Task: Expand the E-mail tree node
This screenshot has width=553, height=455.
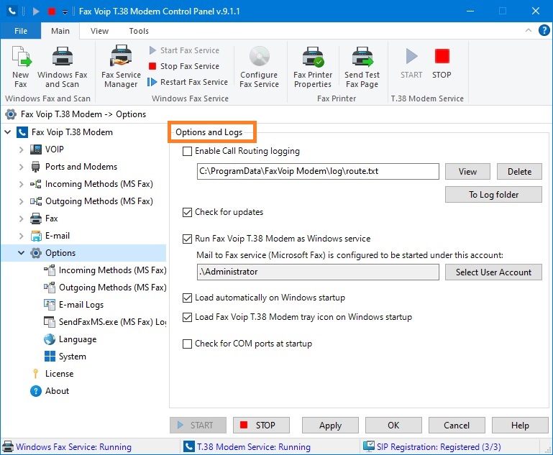Action: click(21, 236)
